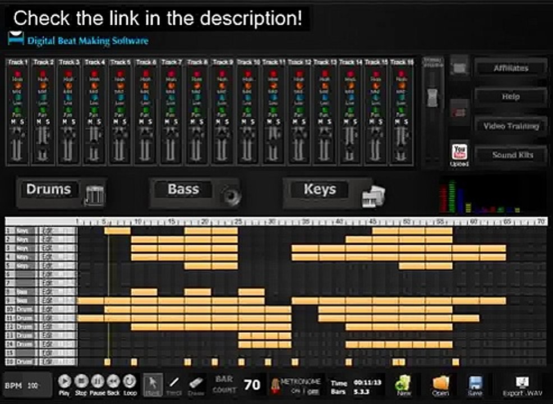Open Video Training
The height and width of the screenshot is (404, 553).
pos(511,126)
